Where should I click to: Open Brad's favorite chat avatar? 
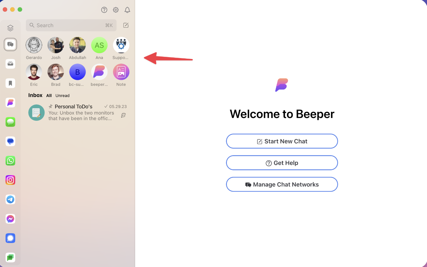pos(56,72)
